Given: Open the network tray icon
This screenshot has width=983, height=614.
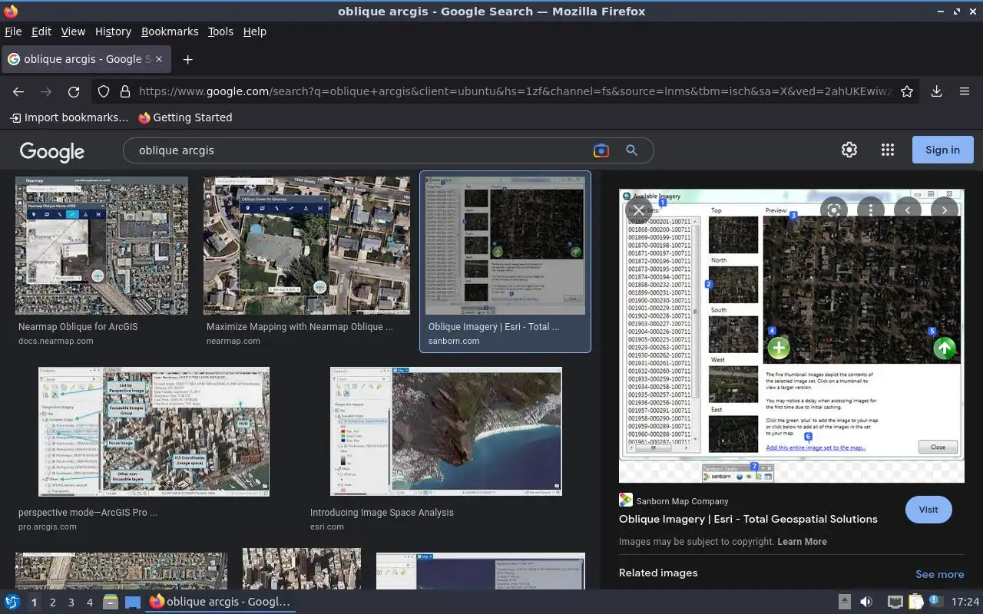Looking at the screenshot, I should tap(895, 602).
